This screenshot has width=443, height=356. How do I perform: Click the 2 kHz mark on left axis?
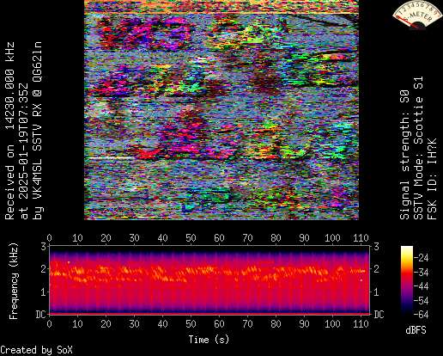43,269
